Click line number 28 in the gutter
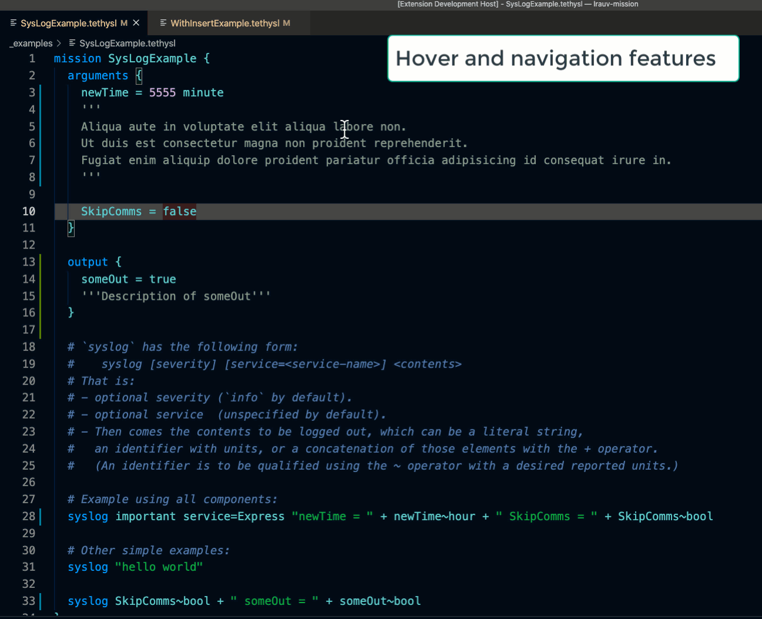This screenshot has width=762, height=619. (29, 516)
